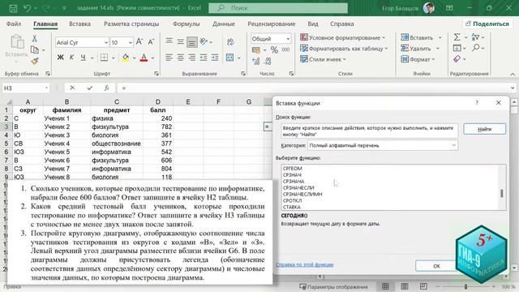Screen dimensions: 519x292
Task: Undo the last action
Action: coord(27,8)
